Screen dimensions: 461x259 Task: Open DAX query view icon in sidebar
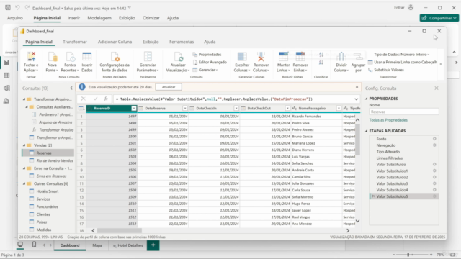point(6,101)
